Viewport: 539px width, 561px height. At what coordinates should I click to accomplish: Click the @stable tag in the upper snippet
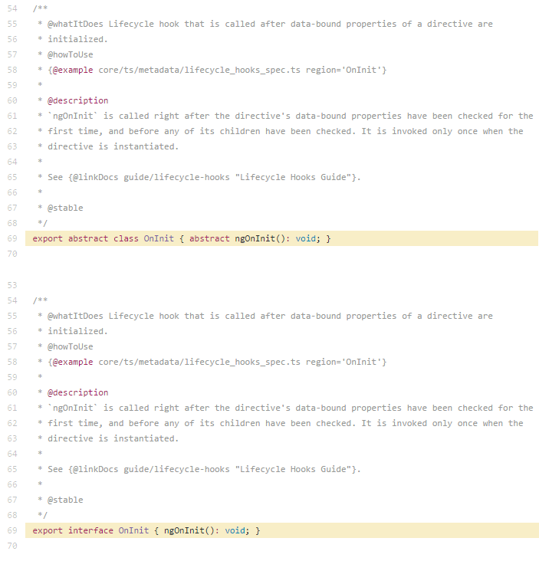click(x=65, y=208)
